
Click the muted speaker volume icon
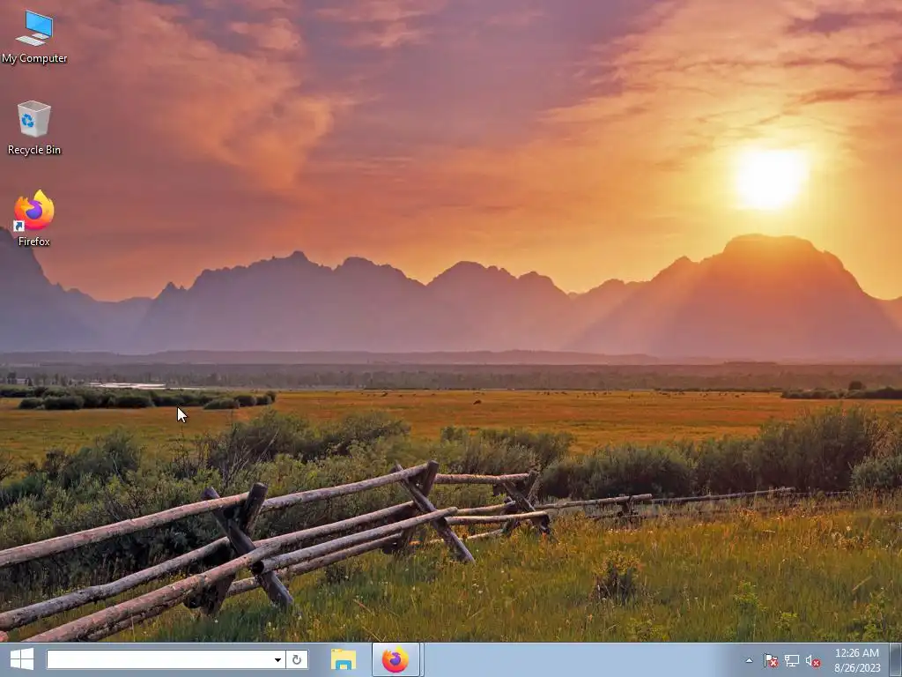pyautogui.click(x=813, y=660)
